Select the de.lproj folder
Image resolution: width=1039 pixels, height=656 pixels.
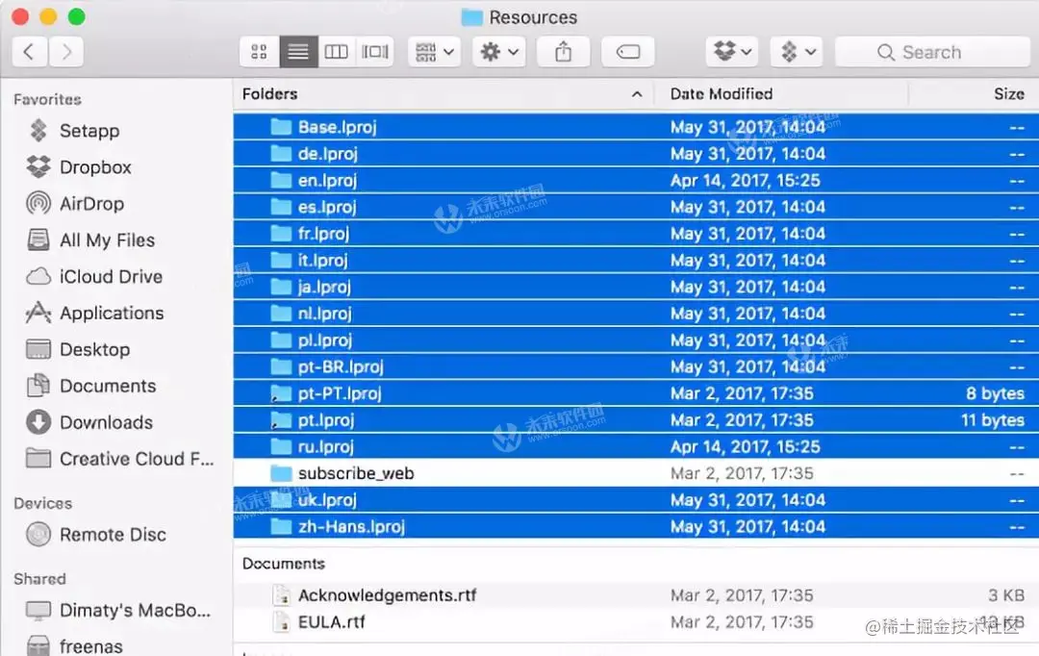[x=636, y=154]
